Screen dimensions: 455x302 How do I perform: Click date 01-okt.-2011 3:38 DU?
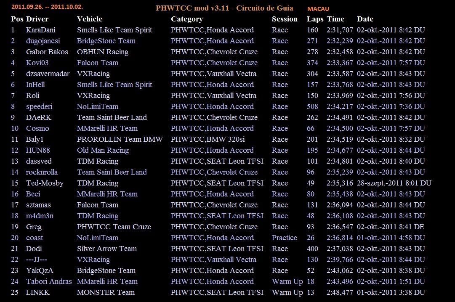coord(391,293)
